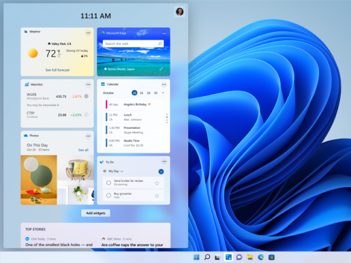The image size is (351, 263).
Task: Click the Add widgets button
Action: point(95,213)
